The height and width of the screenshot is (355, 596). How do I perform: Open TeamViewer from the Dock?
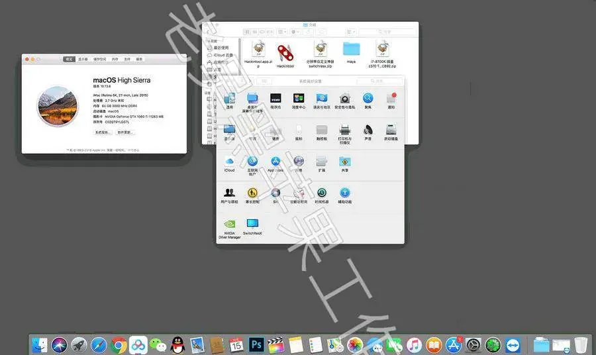513,345
